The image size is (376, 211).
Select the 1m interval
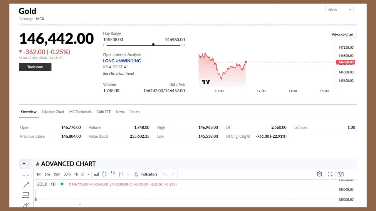tap(39, 174)
